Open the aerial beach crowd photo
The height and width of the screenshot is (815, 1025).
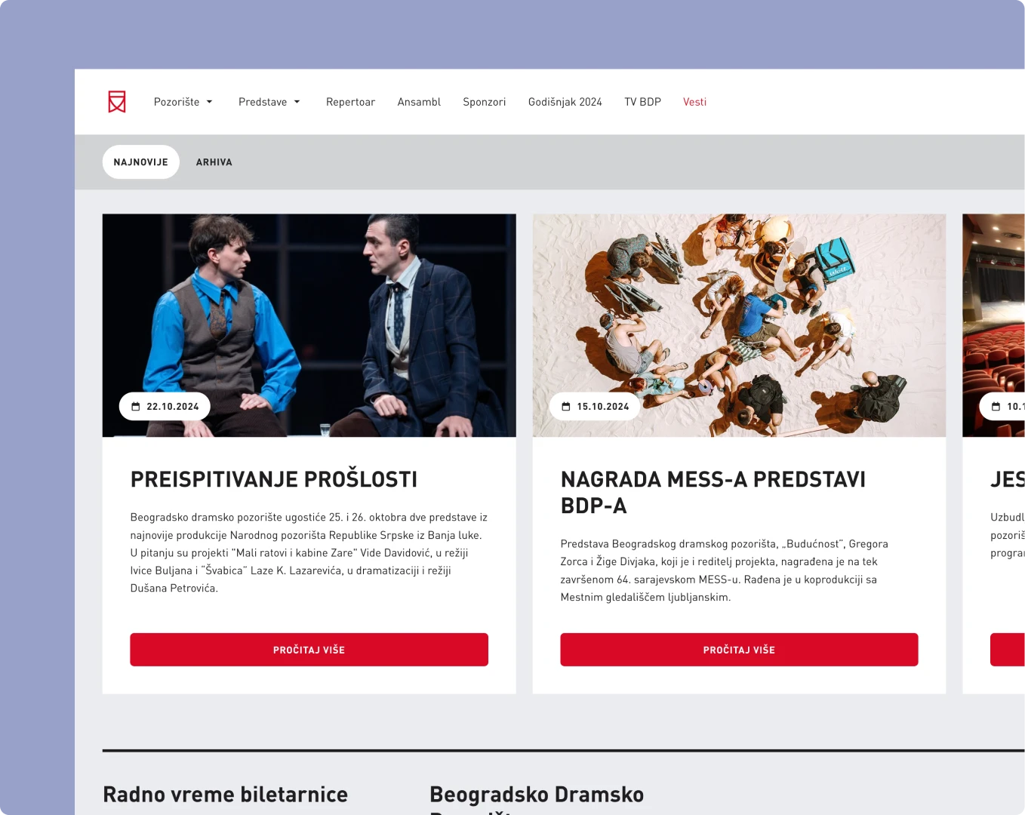[739, 325]
